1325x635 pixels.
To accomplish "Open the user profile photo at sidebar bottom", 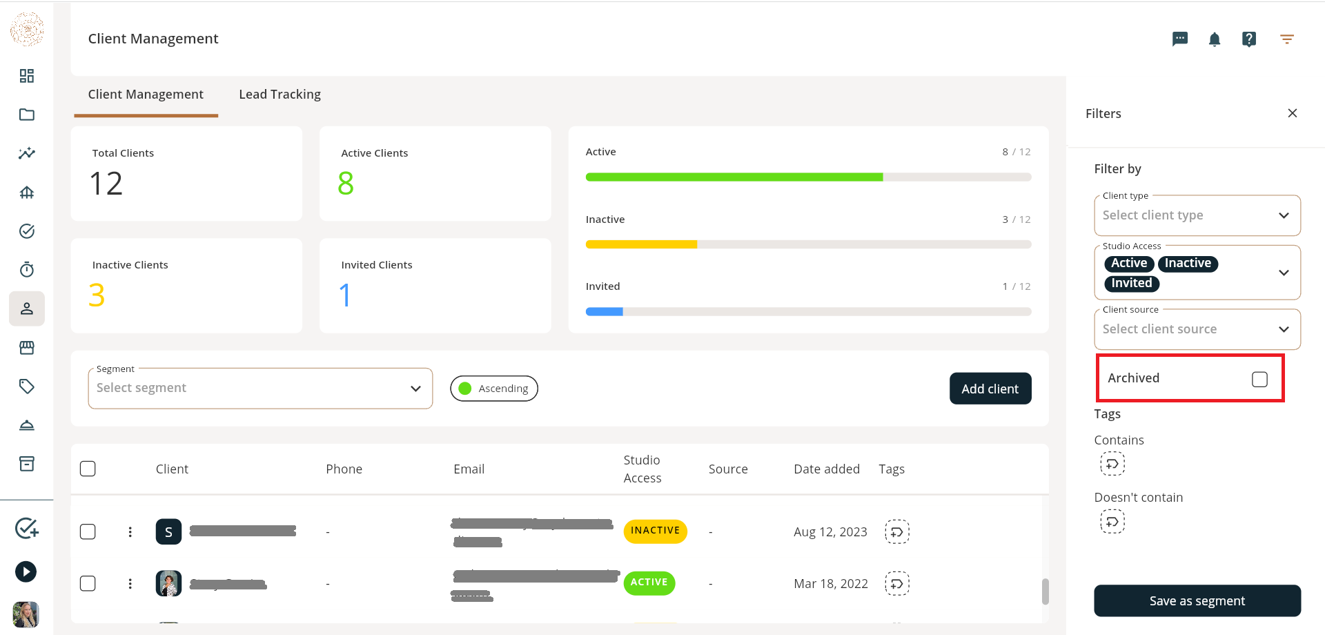I will click(x=26, y=614).
